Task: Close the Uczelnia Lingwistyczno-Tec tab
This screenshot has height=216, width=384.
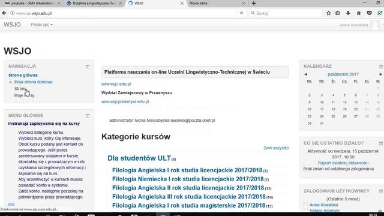Action: [x=120, y=4]
